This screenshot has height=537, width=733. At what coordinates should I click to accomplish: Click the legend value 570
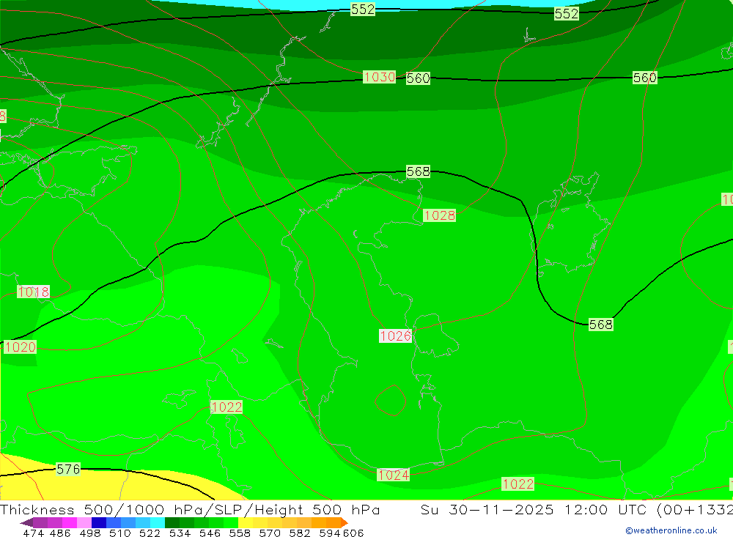(x=269, y=533)
